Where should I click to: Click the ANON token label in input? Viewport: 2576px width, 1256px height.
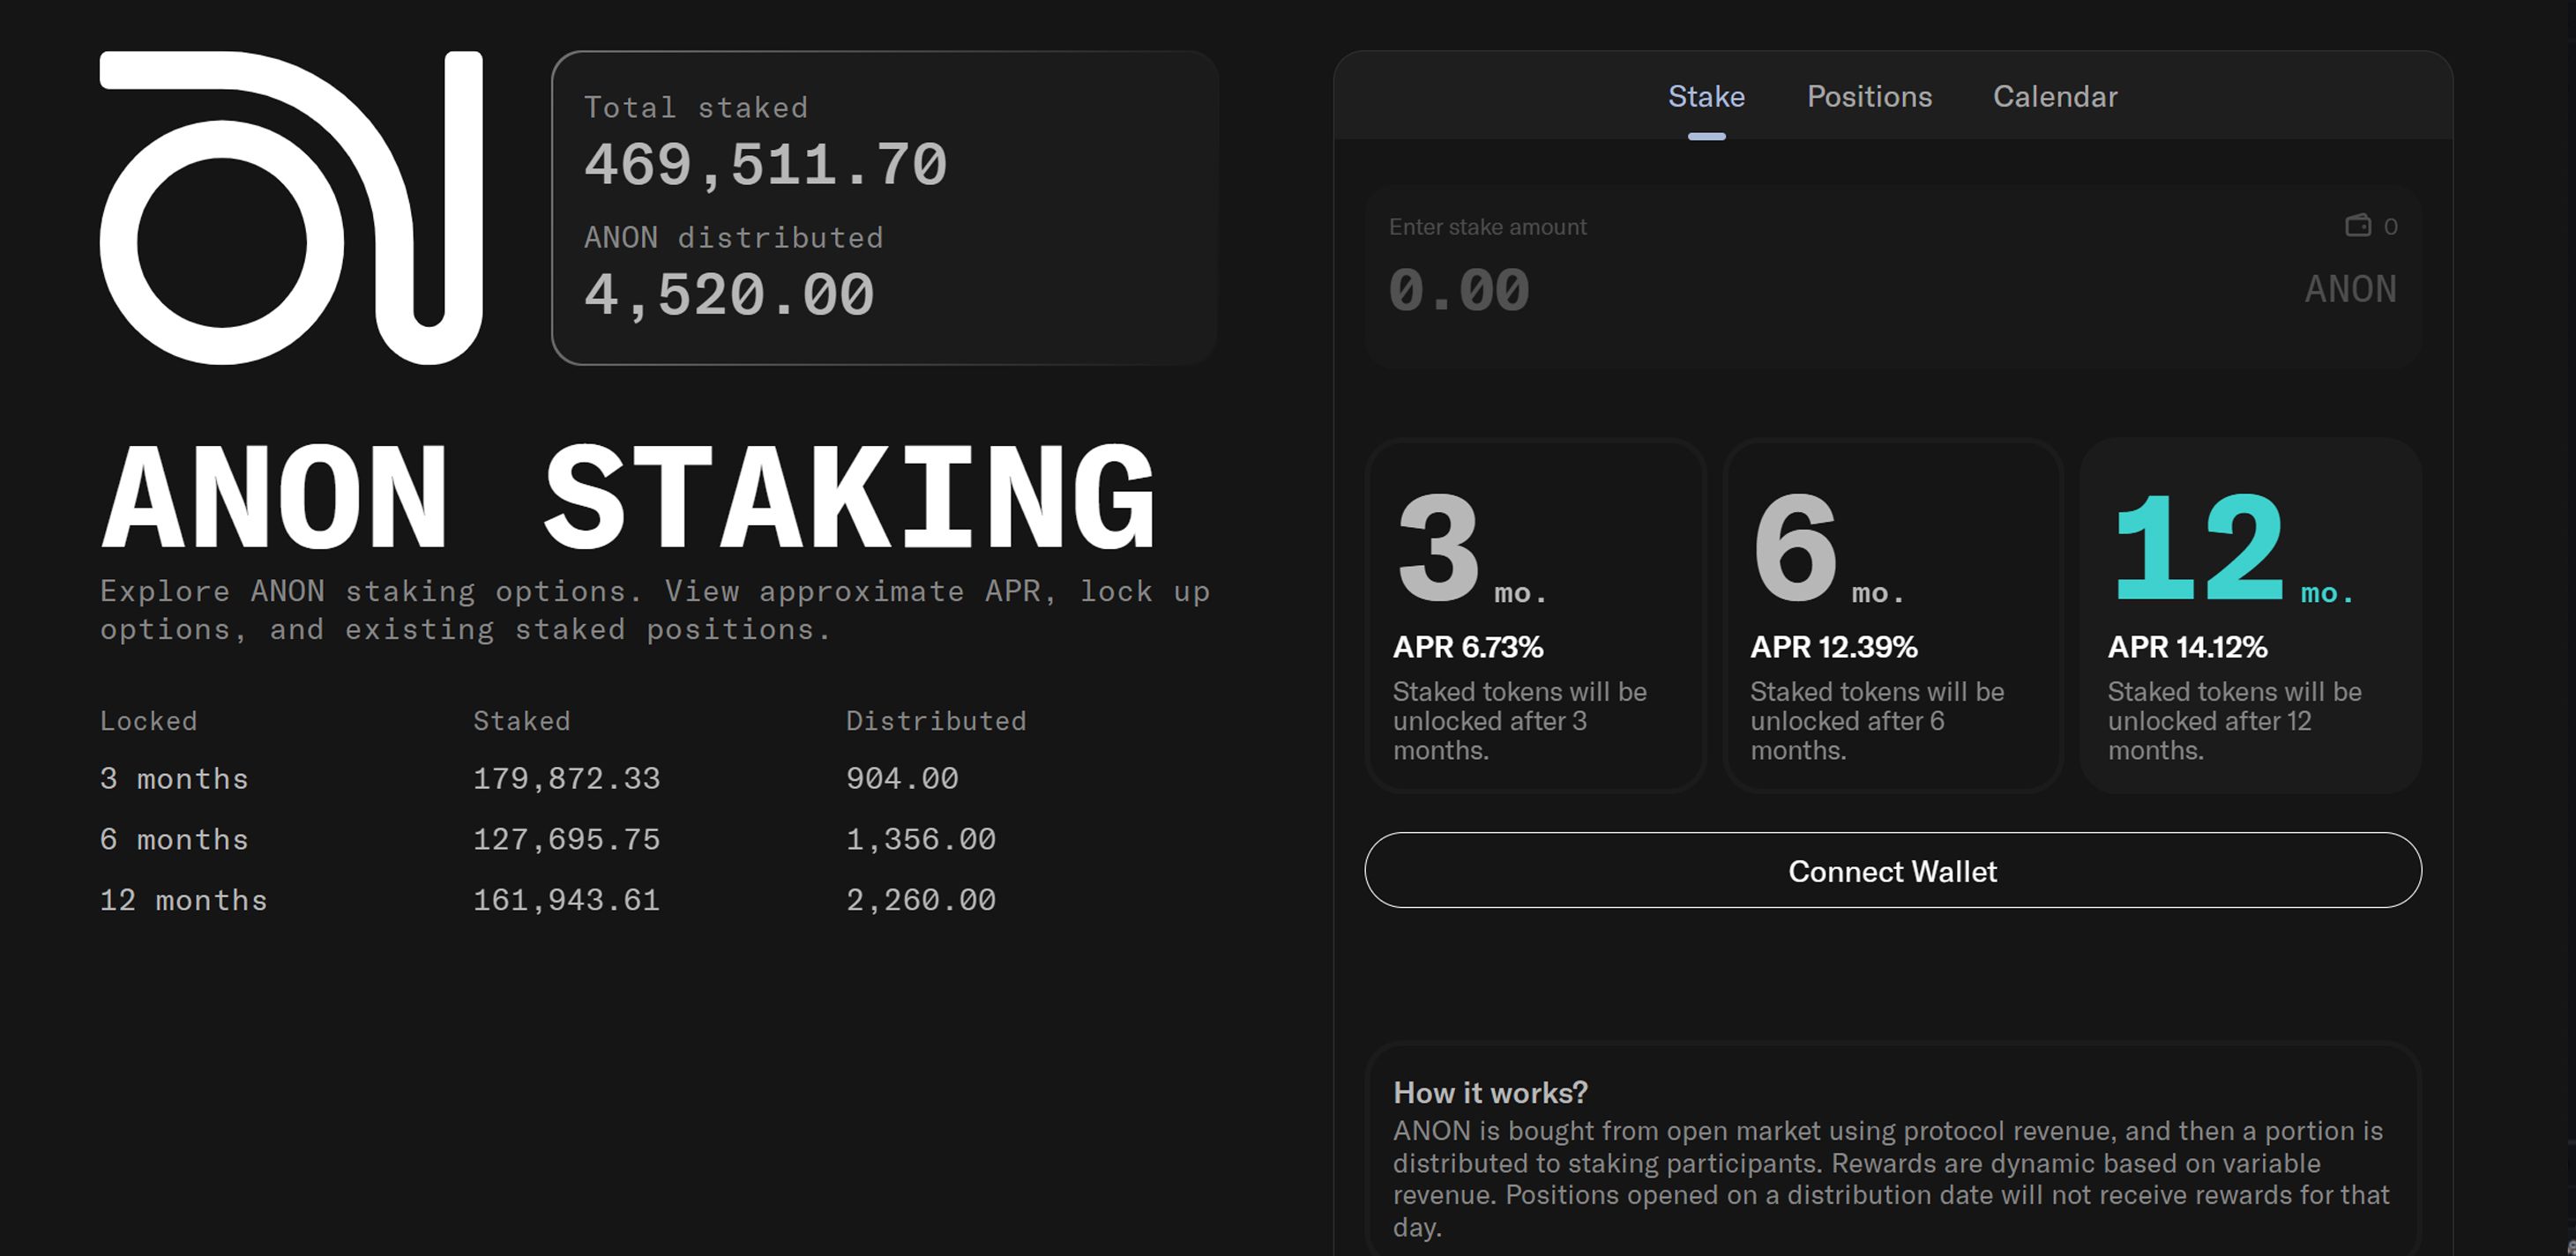coord(2350,290)
